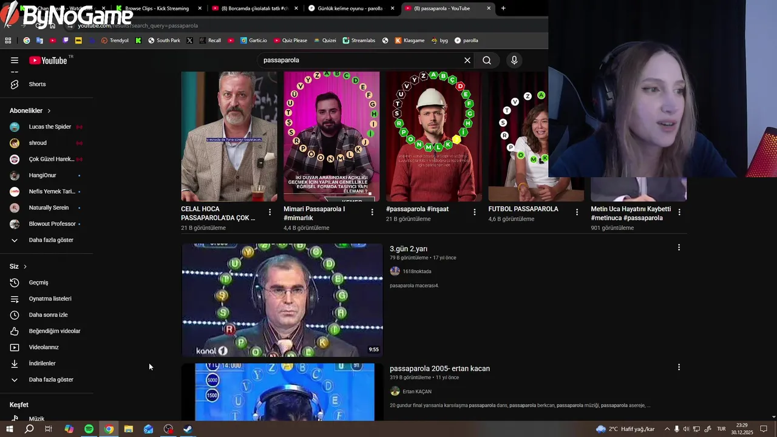Viewport: 777px width, 437px height.
Task: Start voice search with the microphone
Action: [x=514, y=60]
